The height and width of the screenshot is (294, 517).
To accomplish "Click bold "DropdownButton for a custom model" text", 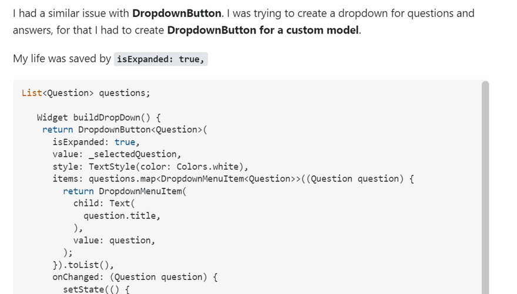I will (263, 29).
